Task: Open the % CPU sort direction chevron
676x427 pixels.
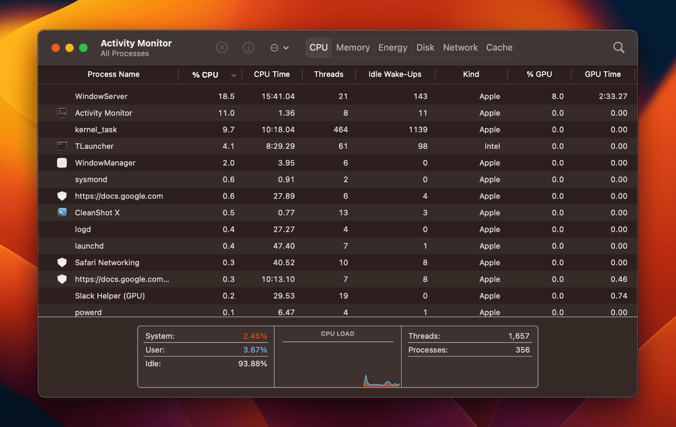Action: (x=234, y=75)
